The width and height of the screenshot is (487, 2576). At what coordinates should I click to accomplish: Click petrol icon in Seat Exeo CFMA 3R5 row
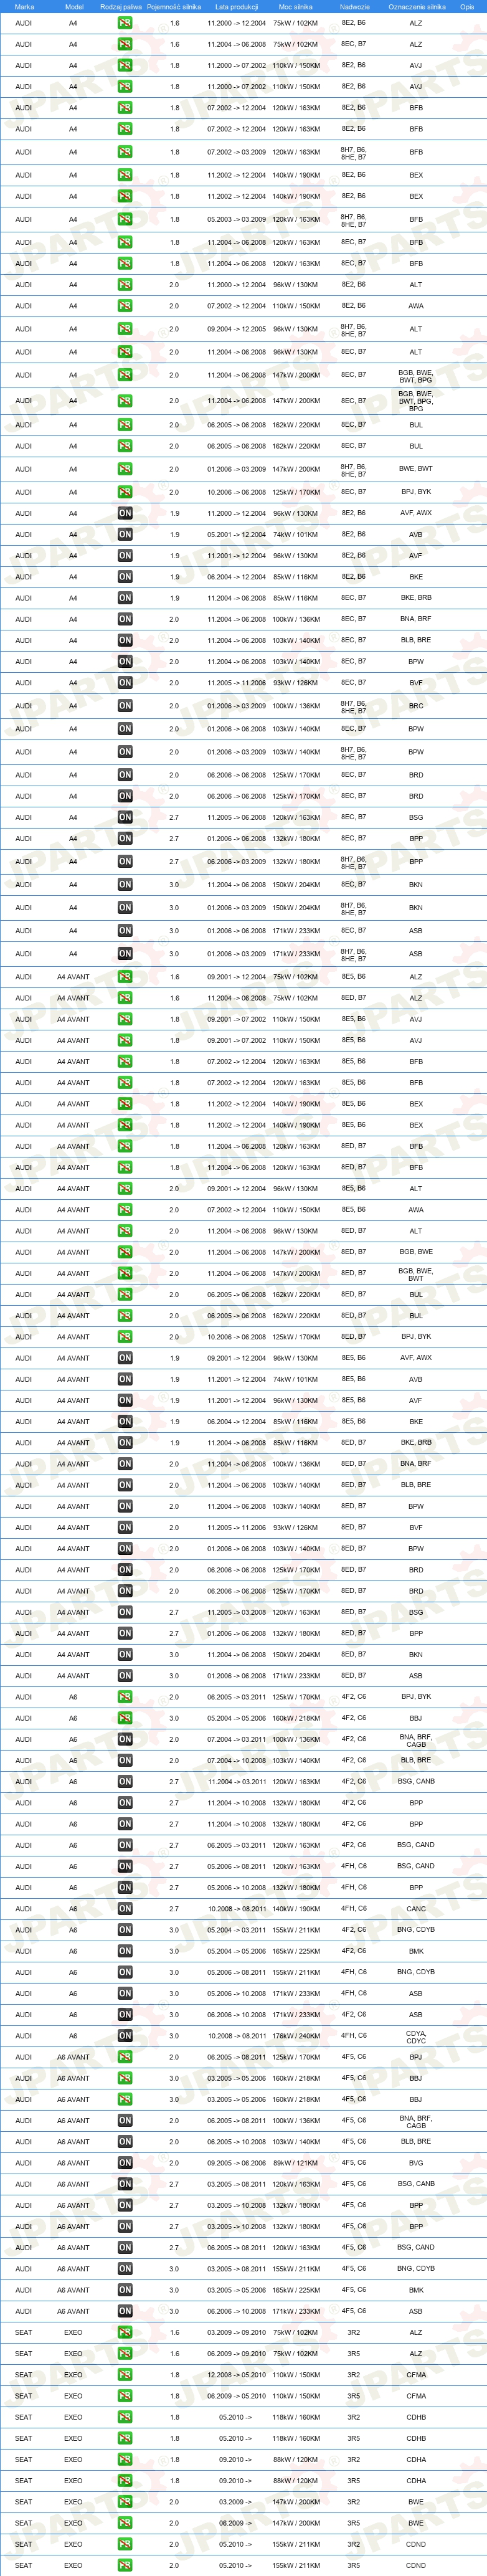point(124,2396)
